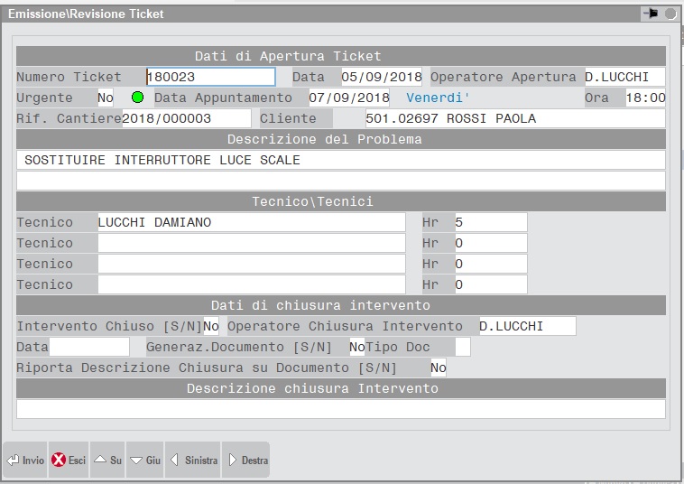Viewport: 684px width, 484px height.
Task: Click the Cliente ROSSI PAOLA field
Action: pos(514,118)
